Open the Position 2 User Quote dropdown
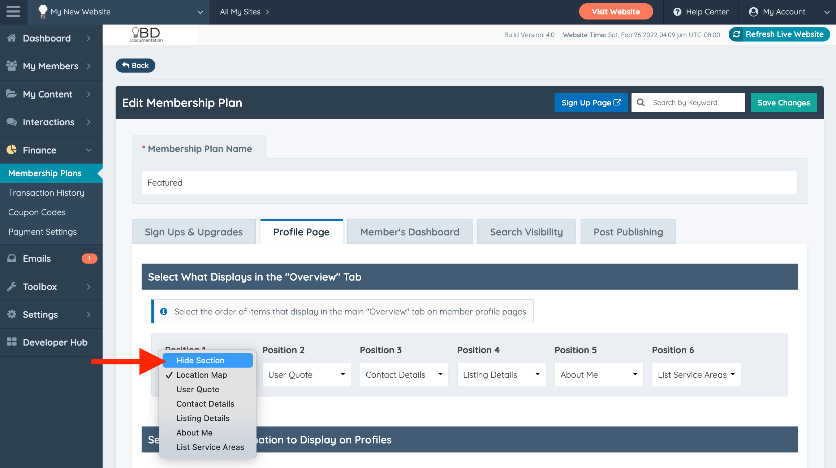 pyautogui.click(x=306, y=375)
